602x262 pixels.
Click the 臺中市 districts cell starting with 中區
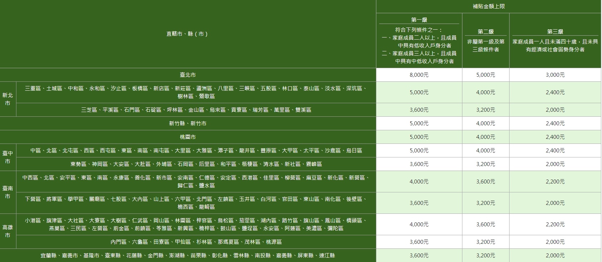(x=196, y=151)
